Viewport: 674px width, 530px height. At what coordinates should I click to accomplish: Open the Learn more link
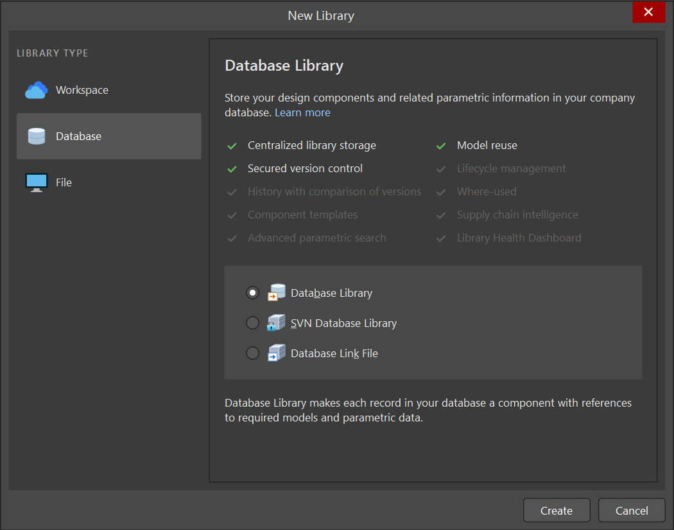pyautogui.click(x=302, y=113)
